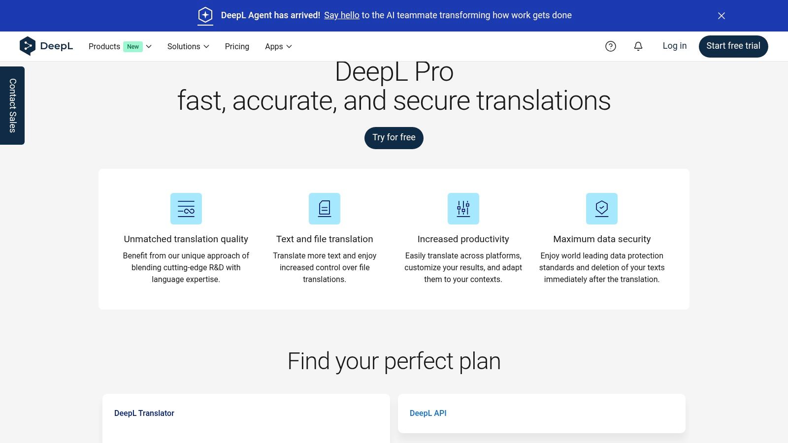Select the DeepL Translator plan tab
Viewport: 788px width, 443px height.
(144, 413)
